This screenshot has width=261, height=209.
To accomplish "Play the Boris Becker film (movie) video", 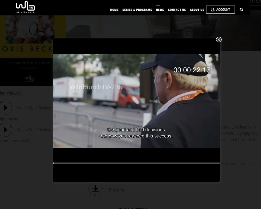I will coord(5,108).
